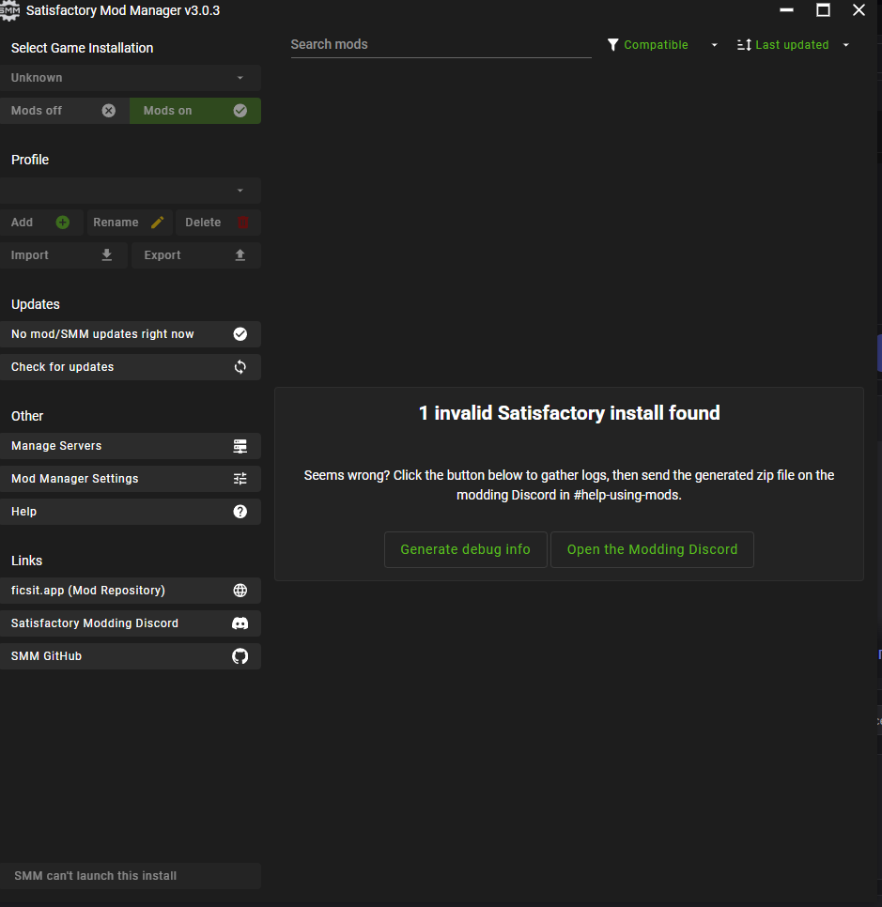Click Generate debug info button

465,549
